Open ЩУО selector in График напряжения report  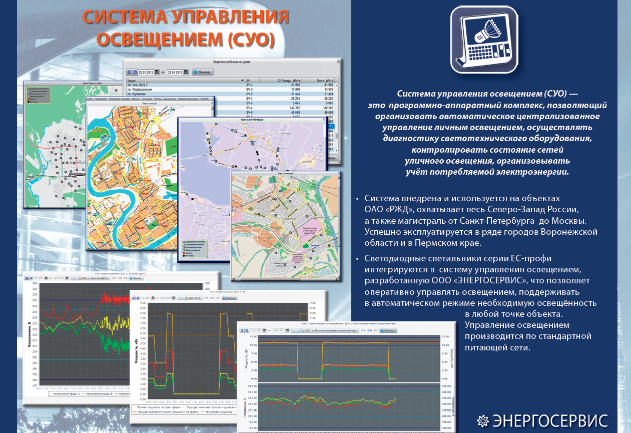coord(95,278)
